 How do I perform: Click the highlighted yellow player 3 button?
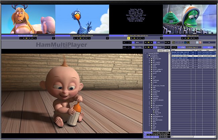pos(129,38)
